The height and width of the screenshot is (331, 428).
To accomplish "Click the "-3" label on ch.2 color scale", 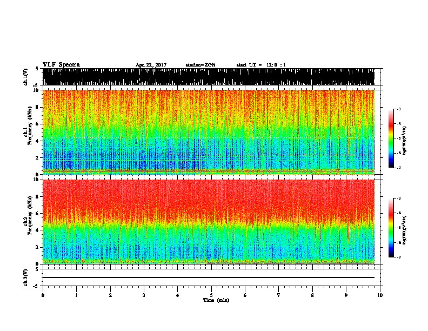I will tap(398, 198).
